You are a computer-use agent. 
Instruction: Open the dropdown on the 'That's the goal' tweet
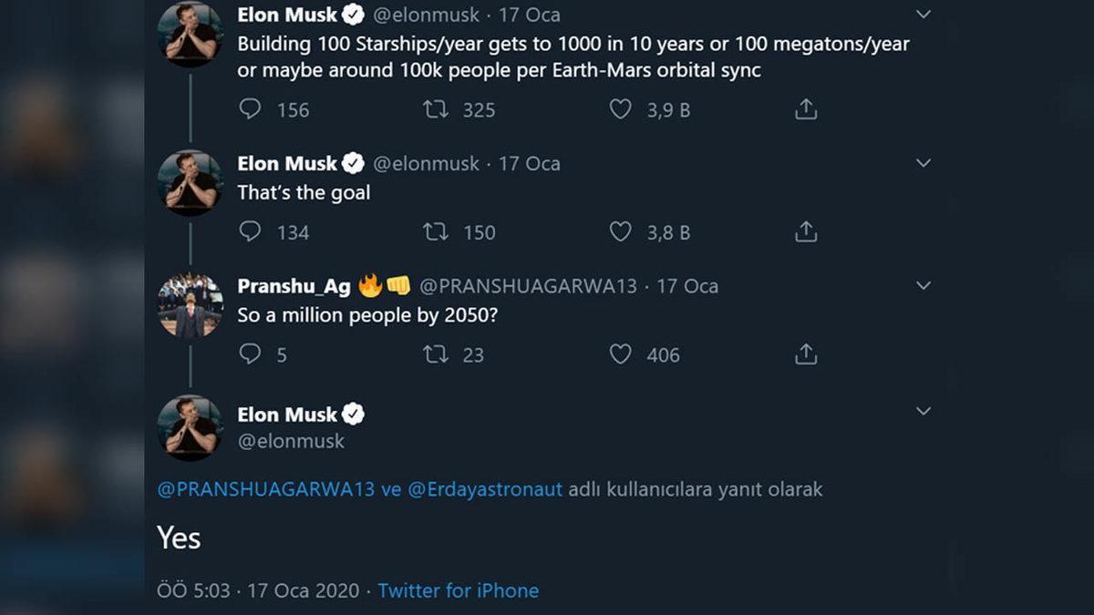tap(924, 163)
